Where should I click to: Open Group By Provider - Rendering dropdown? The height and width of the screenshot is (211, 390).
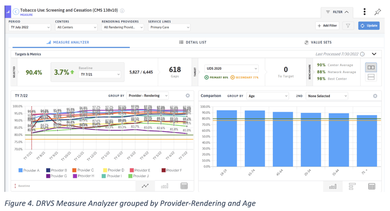click(x=147, y=96)
